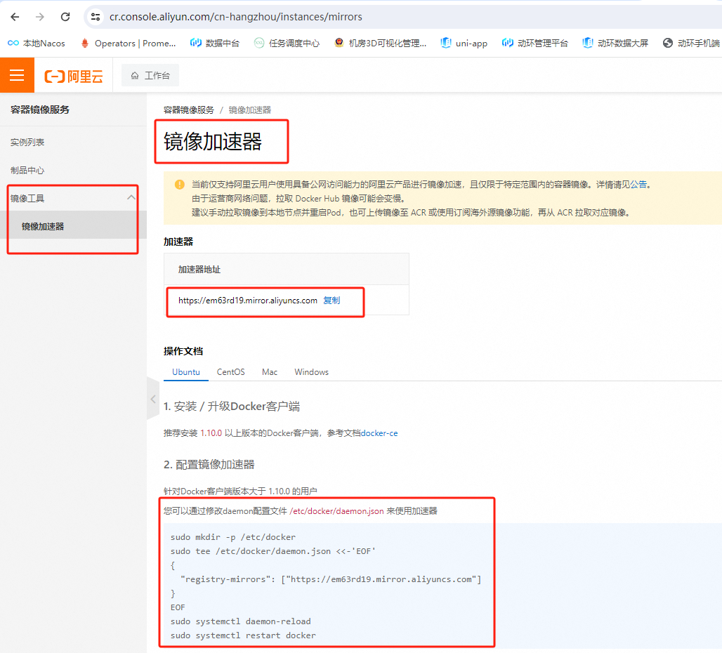Click the 'sudo mkdir -p /etc/docker' line
Screen dimensions: 722x653
pos(233,537)
